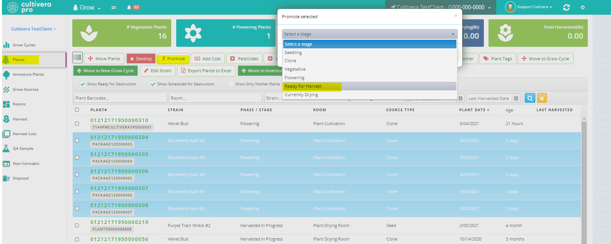The image size is (611, 244).
Task: Select Ready For Harvest stage
Action: (369, 86)
